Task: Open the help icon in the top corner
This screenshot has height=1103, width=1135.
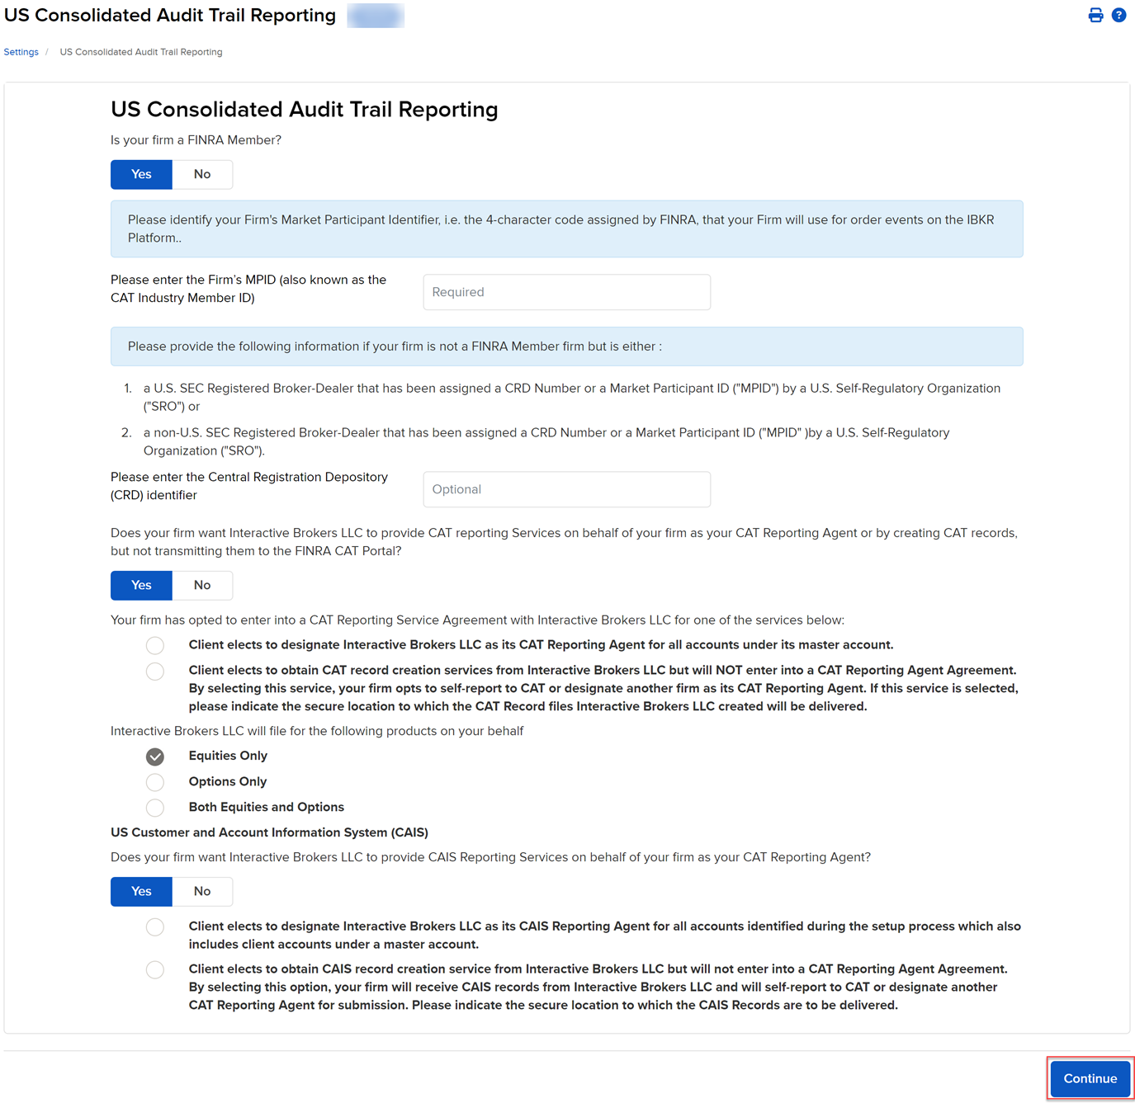Action: tap(1119, 15)
